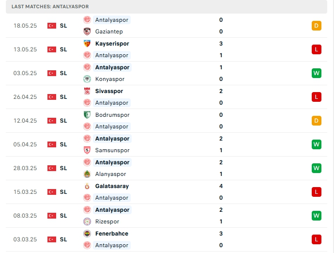Click the green W badge for Konyaspor match

pos(317,73)
